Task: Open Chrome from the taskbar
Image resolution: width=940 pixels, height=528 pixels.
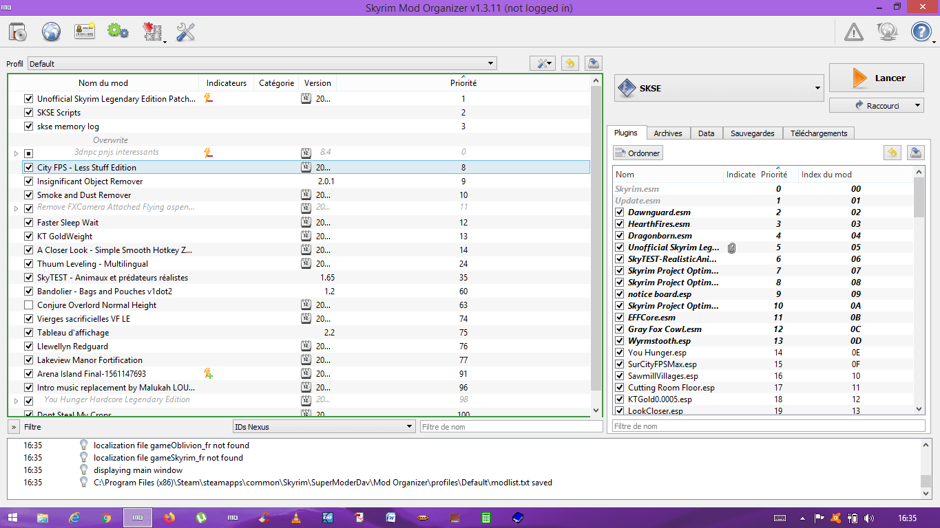Action: 106,518
